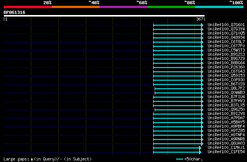Select the UniRef100_C5WST3 label
This screenshot has width=247, height=162.
click(x=226, y=50)
